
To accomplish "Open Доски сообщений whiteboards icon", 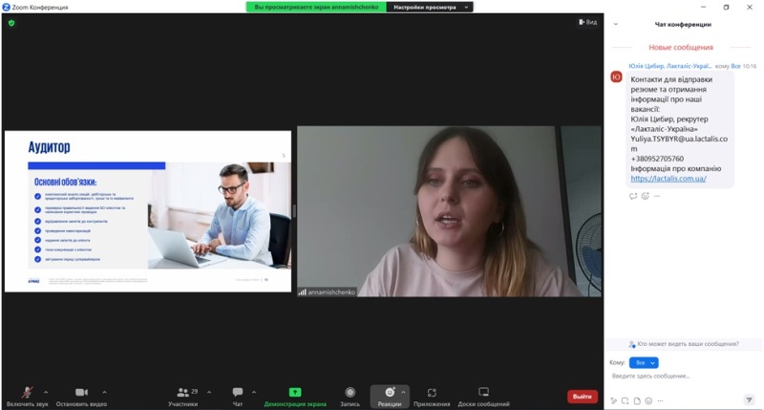I will [483, 393].
